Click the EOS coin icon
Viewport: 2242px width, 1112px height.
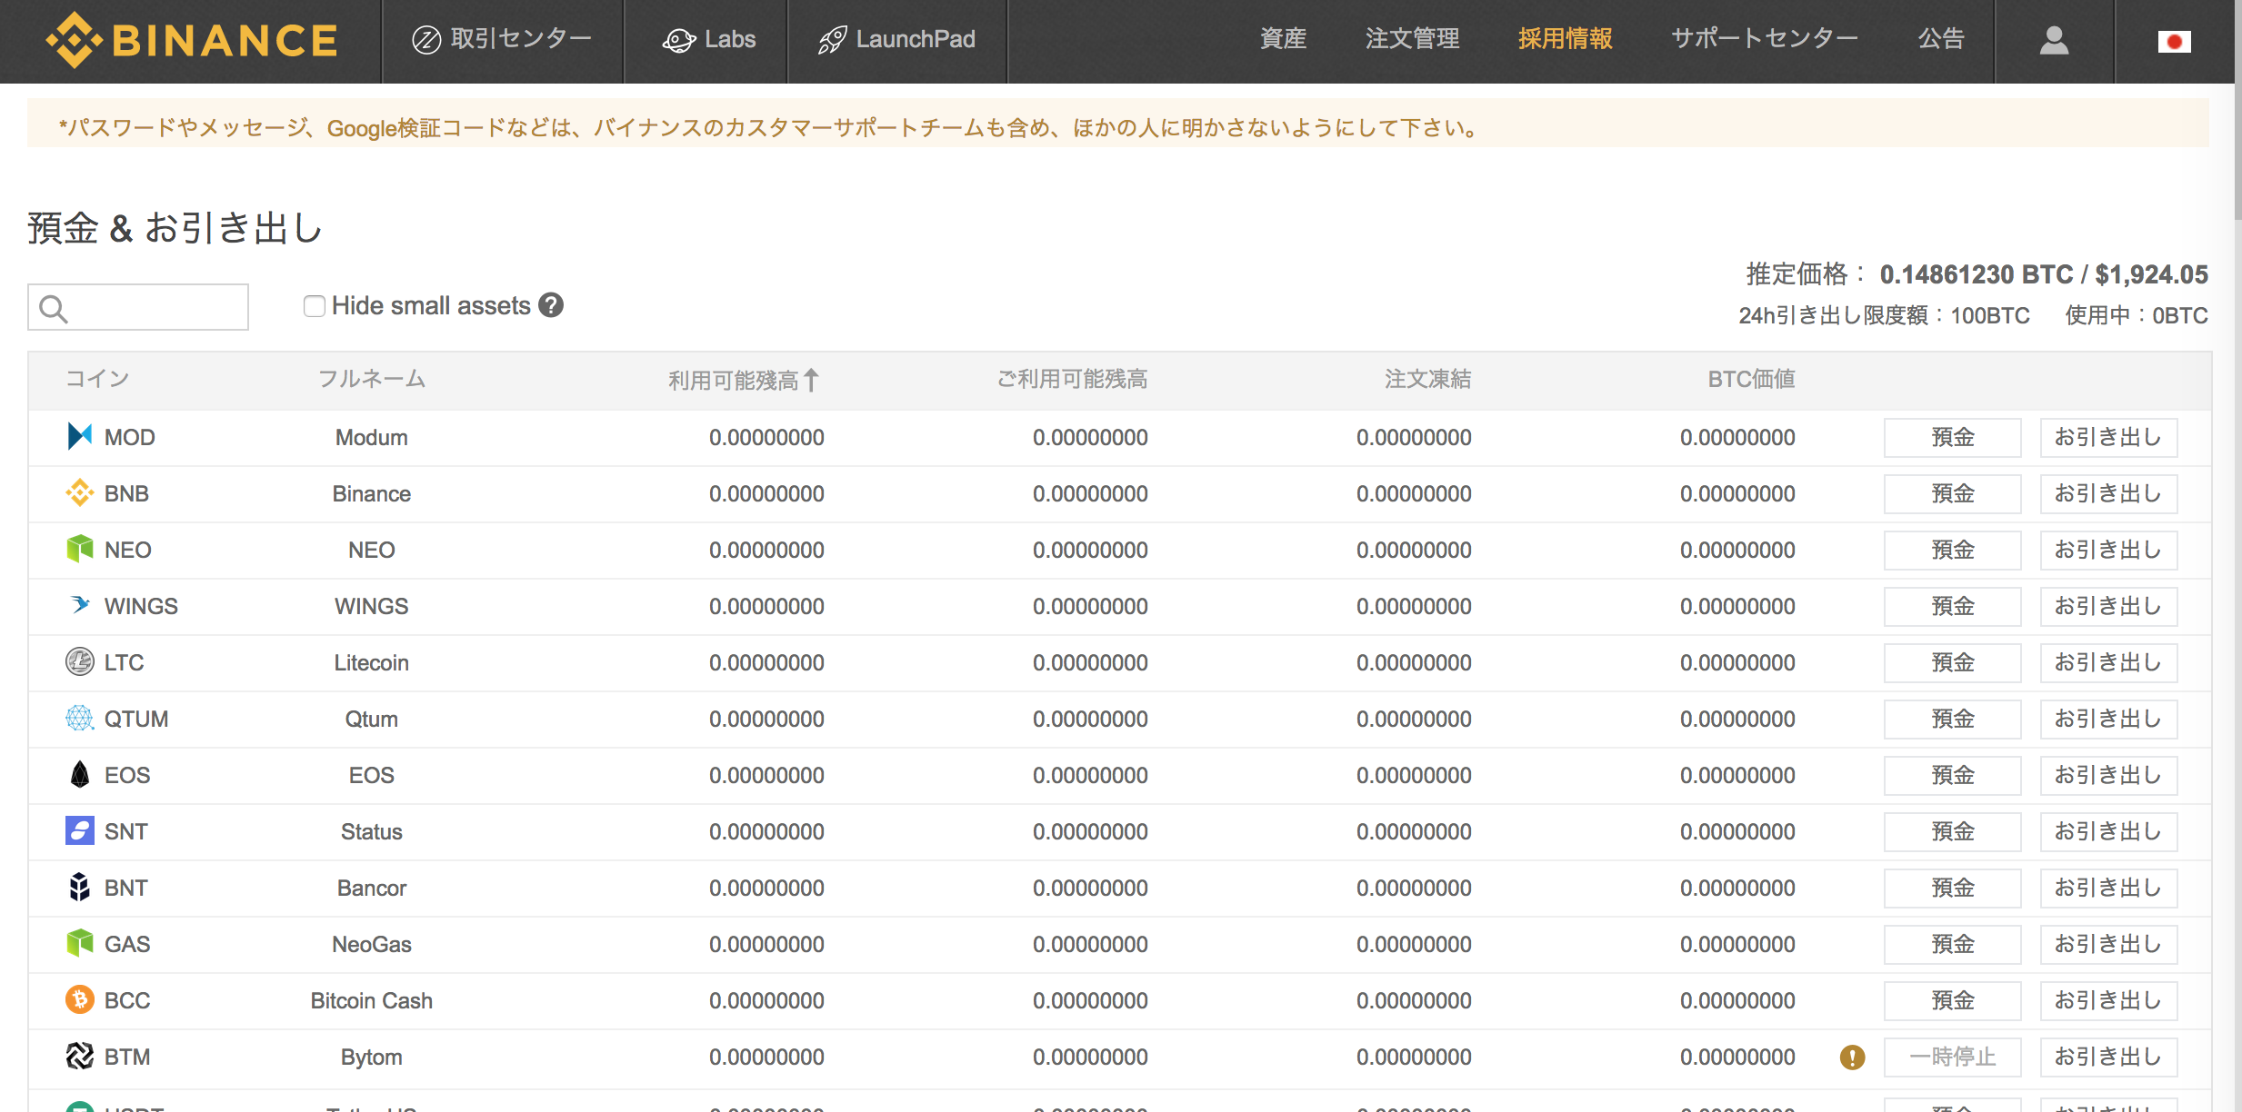[x=80, y=775]
